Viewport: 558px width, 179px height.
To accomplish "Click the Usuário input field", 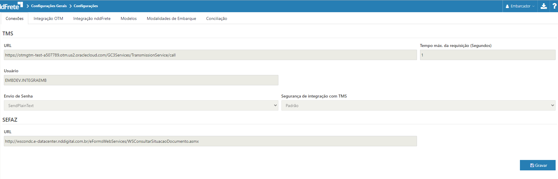I will (x=141, y=80).
